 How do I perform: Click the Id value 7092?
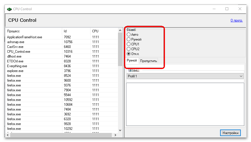(x=67, y=37)
